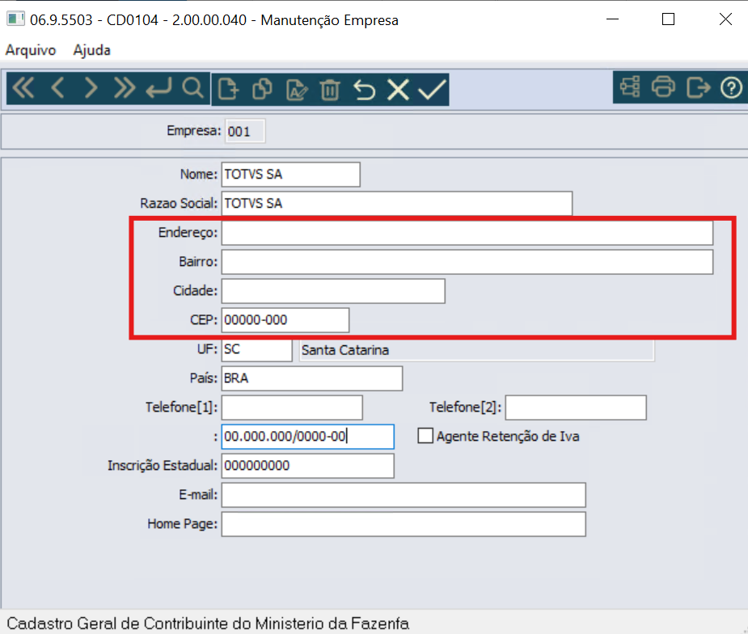Click the Santa Catarina state description field

[476, 350]
